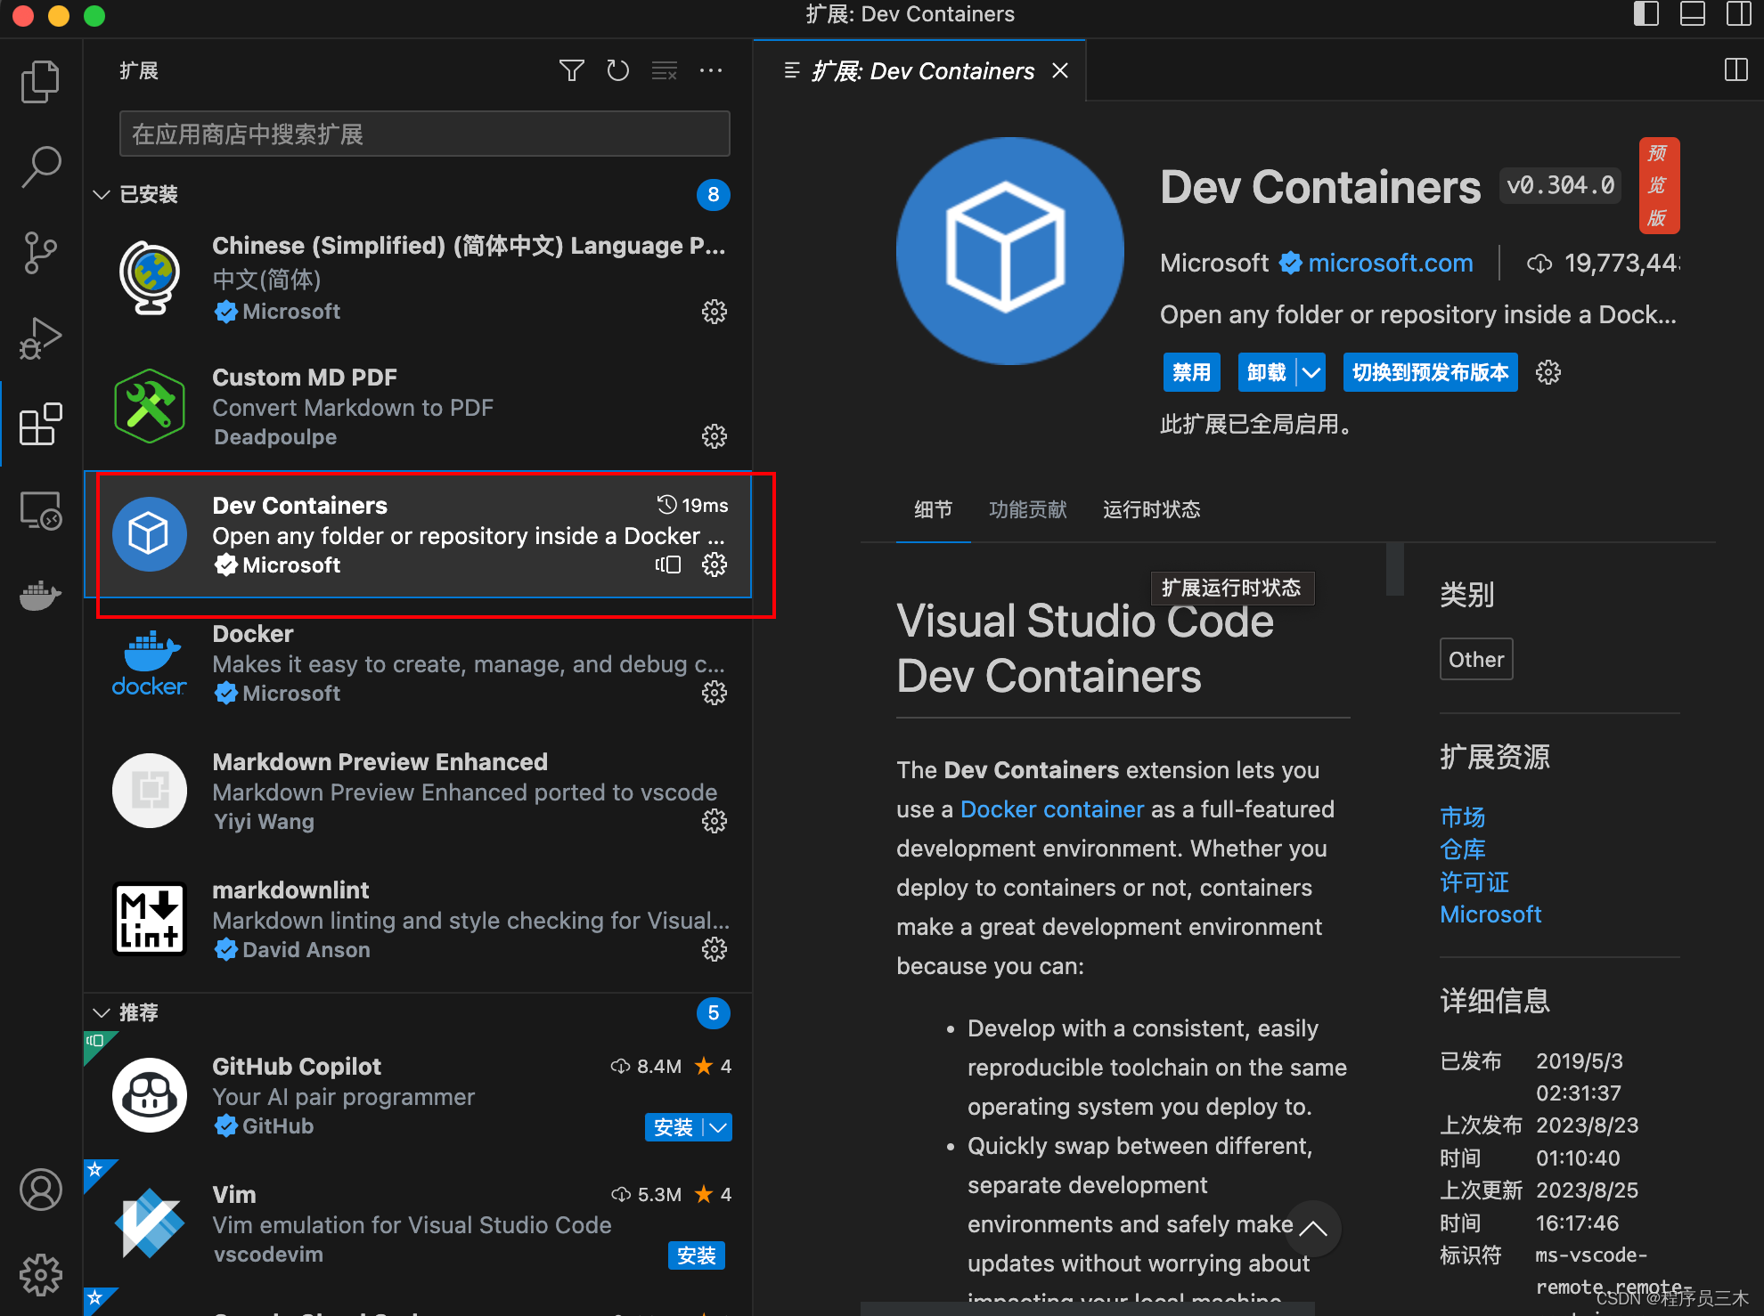Open the Search view in activity bar
Viewport: 1764px width, 1316px height.
tap(40, 167)
